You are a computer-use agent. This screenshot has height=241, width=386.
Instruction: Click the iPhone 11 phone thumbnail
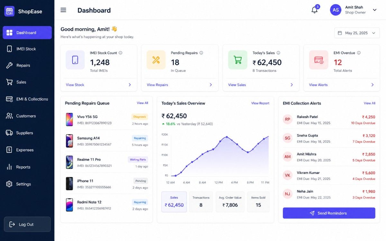[69, 184]
